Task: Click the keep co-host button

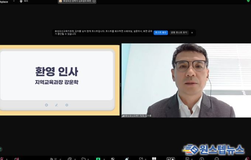Action: pyautogui.click(x=179, y=32)
